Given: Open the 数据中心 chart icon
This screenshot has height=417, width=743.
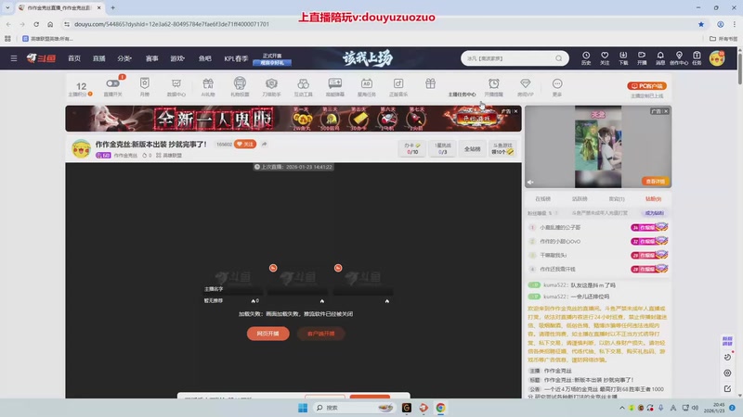Looking at the screenshot, I should [x=176, y=86].
